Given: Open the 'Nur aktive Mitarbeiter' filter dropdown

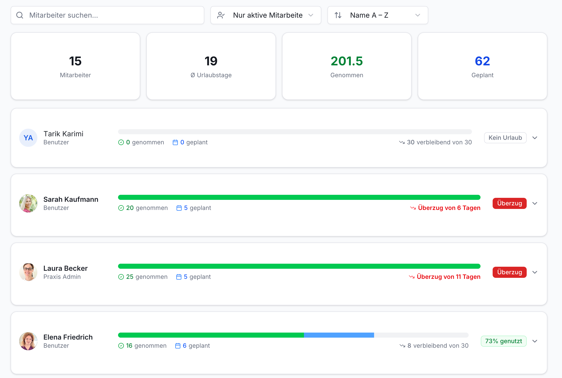Looking at the screenshot, I should pyautogui.click(x=266, y=15).
